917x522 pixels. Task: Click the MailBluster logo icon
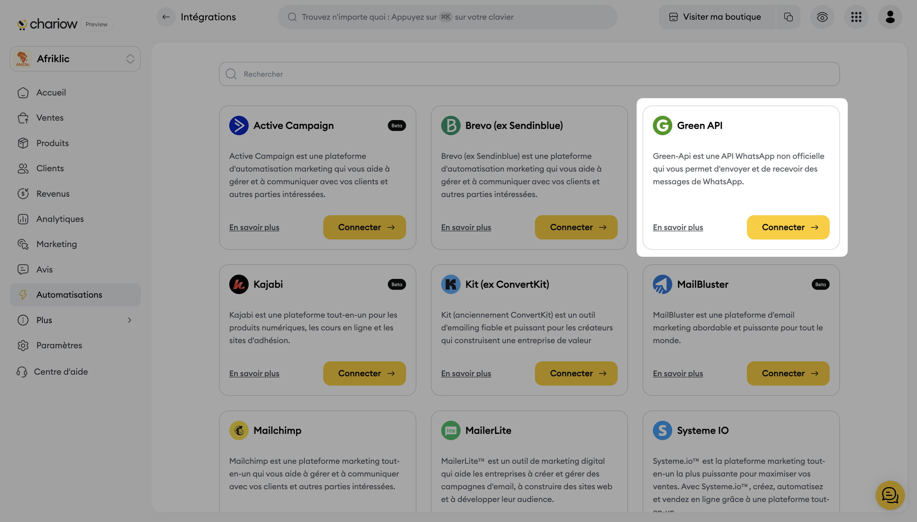[x=662, y=284]
